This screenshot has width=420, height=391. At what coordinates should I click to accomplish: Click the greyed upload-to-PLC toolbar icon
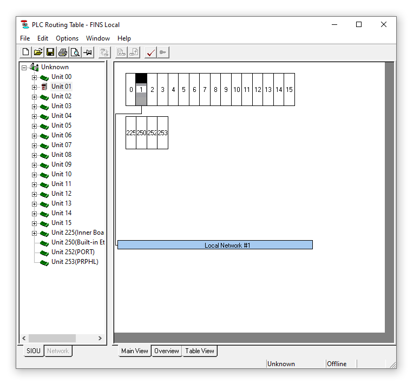[x=134, y=52]
